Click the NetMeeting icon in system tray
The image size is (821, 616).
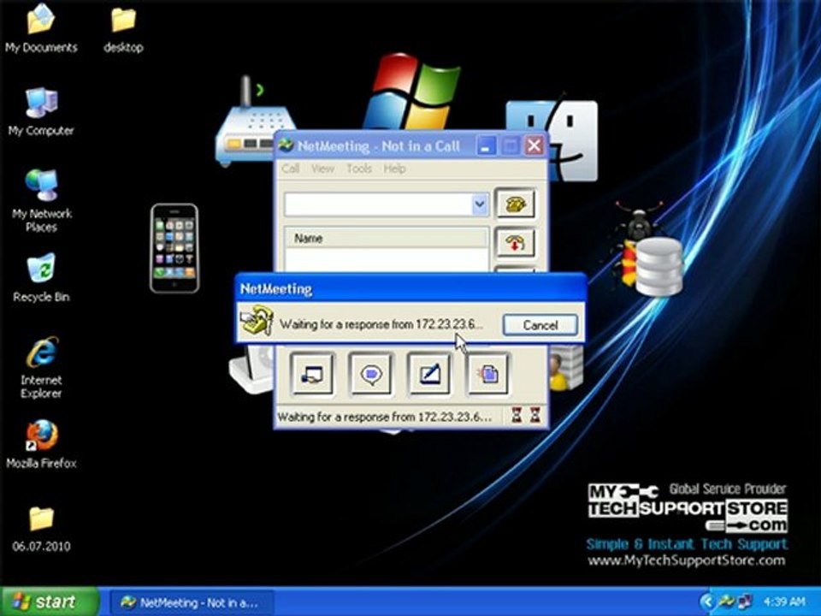[x=727, y=601]
